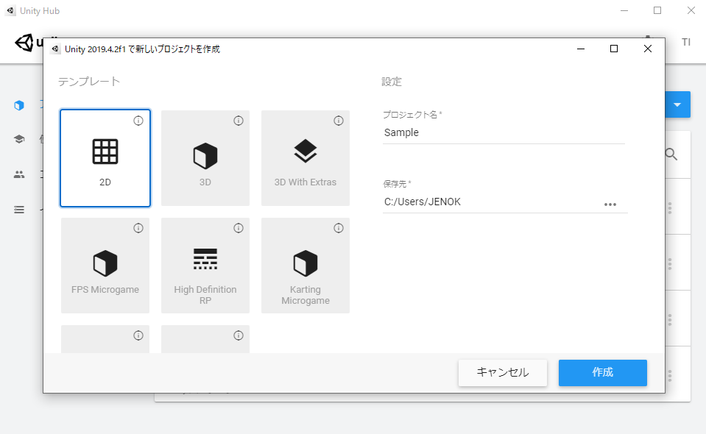Minimize the new project dialog window
The image size is (706, 434).
[581, 49]
